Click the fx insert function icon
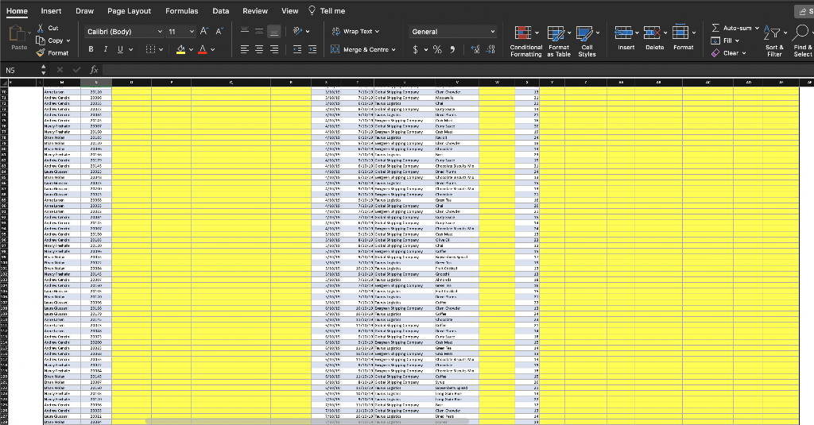The image size is (814, 425). [94, 70]
